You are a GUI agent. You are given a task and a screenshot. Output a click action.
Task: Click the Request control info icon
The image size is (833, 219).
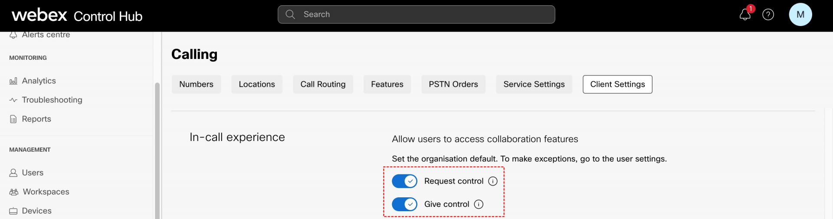click(493, 181)
